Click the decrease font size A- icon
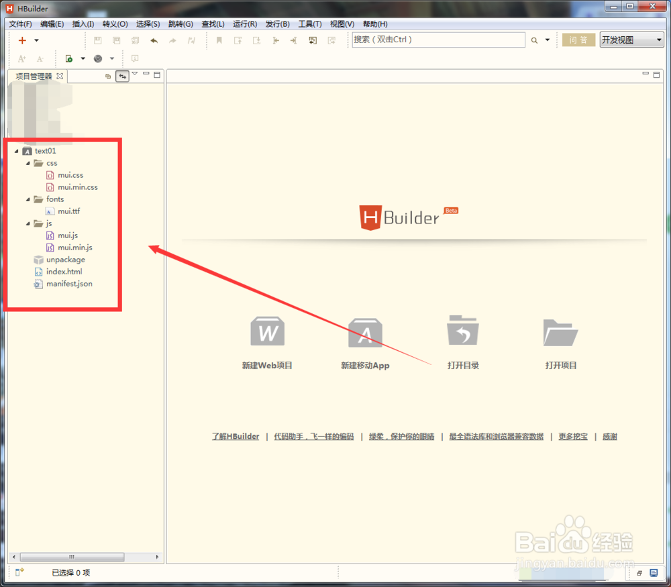The height and width of the screenshot is (587, 671). 40,58
